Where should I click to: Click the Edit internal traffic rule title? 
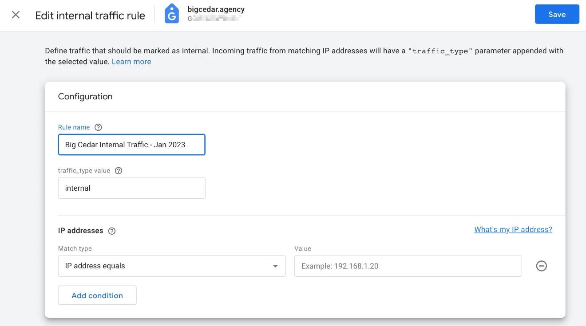click(90, 16)
